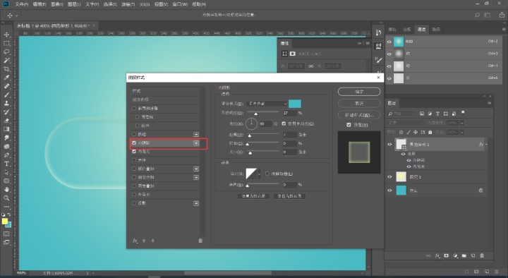
Task: Click the new group folder icon
Action: (464, 255)
